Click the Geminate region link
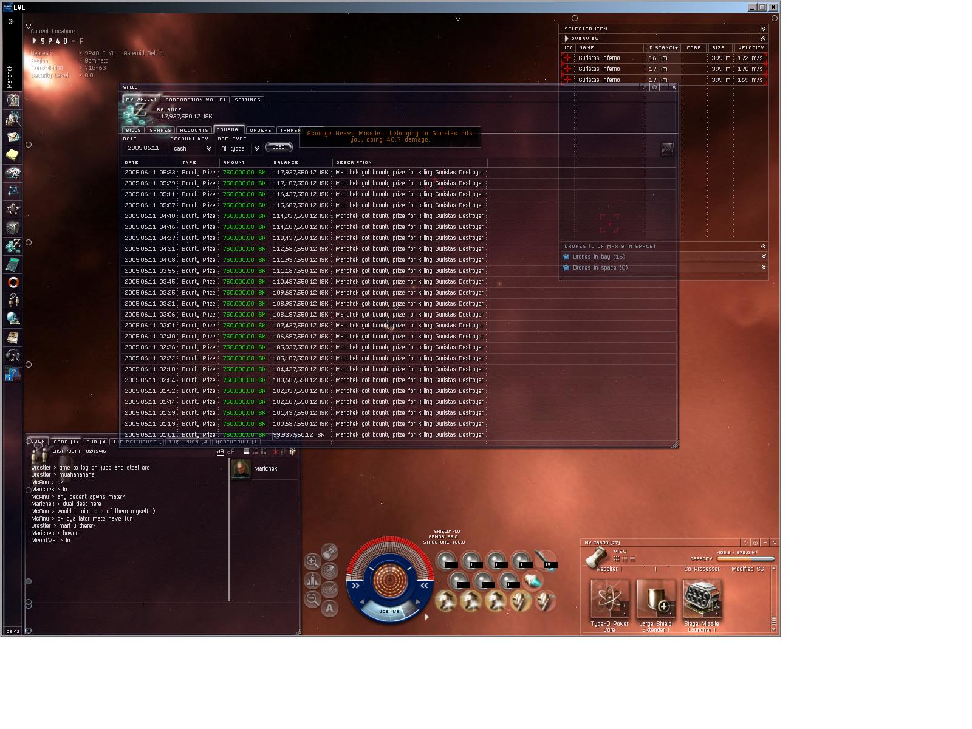 click(97, 60)
